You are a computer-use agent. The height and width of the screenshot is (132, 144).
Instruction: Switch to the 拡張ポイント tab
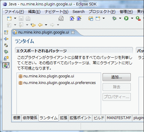click(80, 118)
